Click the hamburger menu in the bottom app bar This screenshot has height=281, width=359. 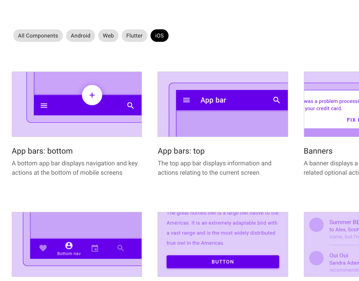click(44, 105)
